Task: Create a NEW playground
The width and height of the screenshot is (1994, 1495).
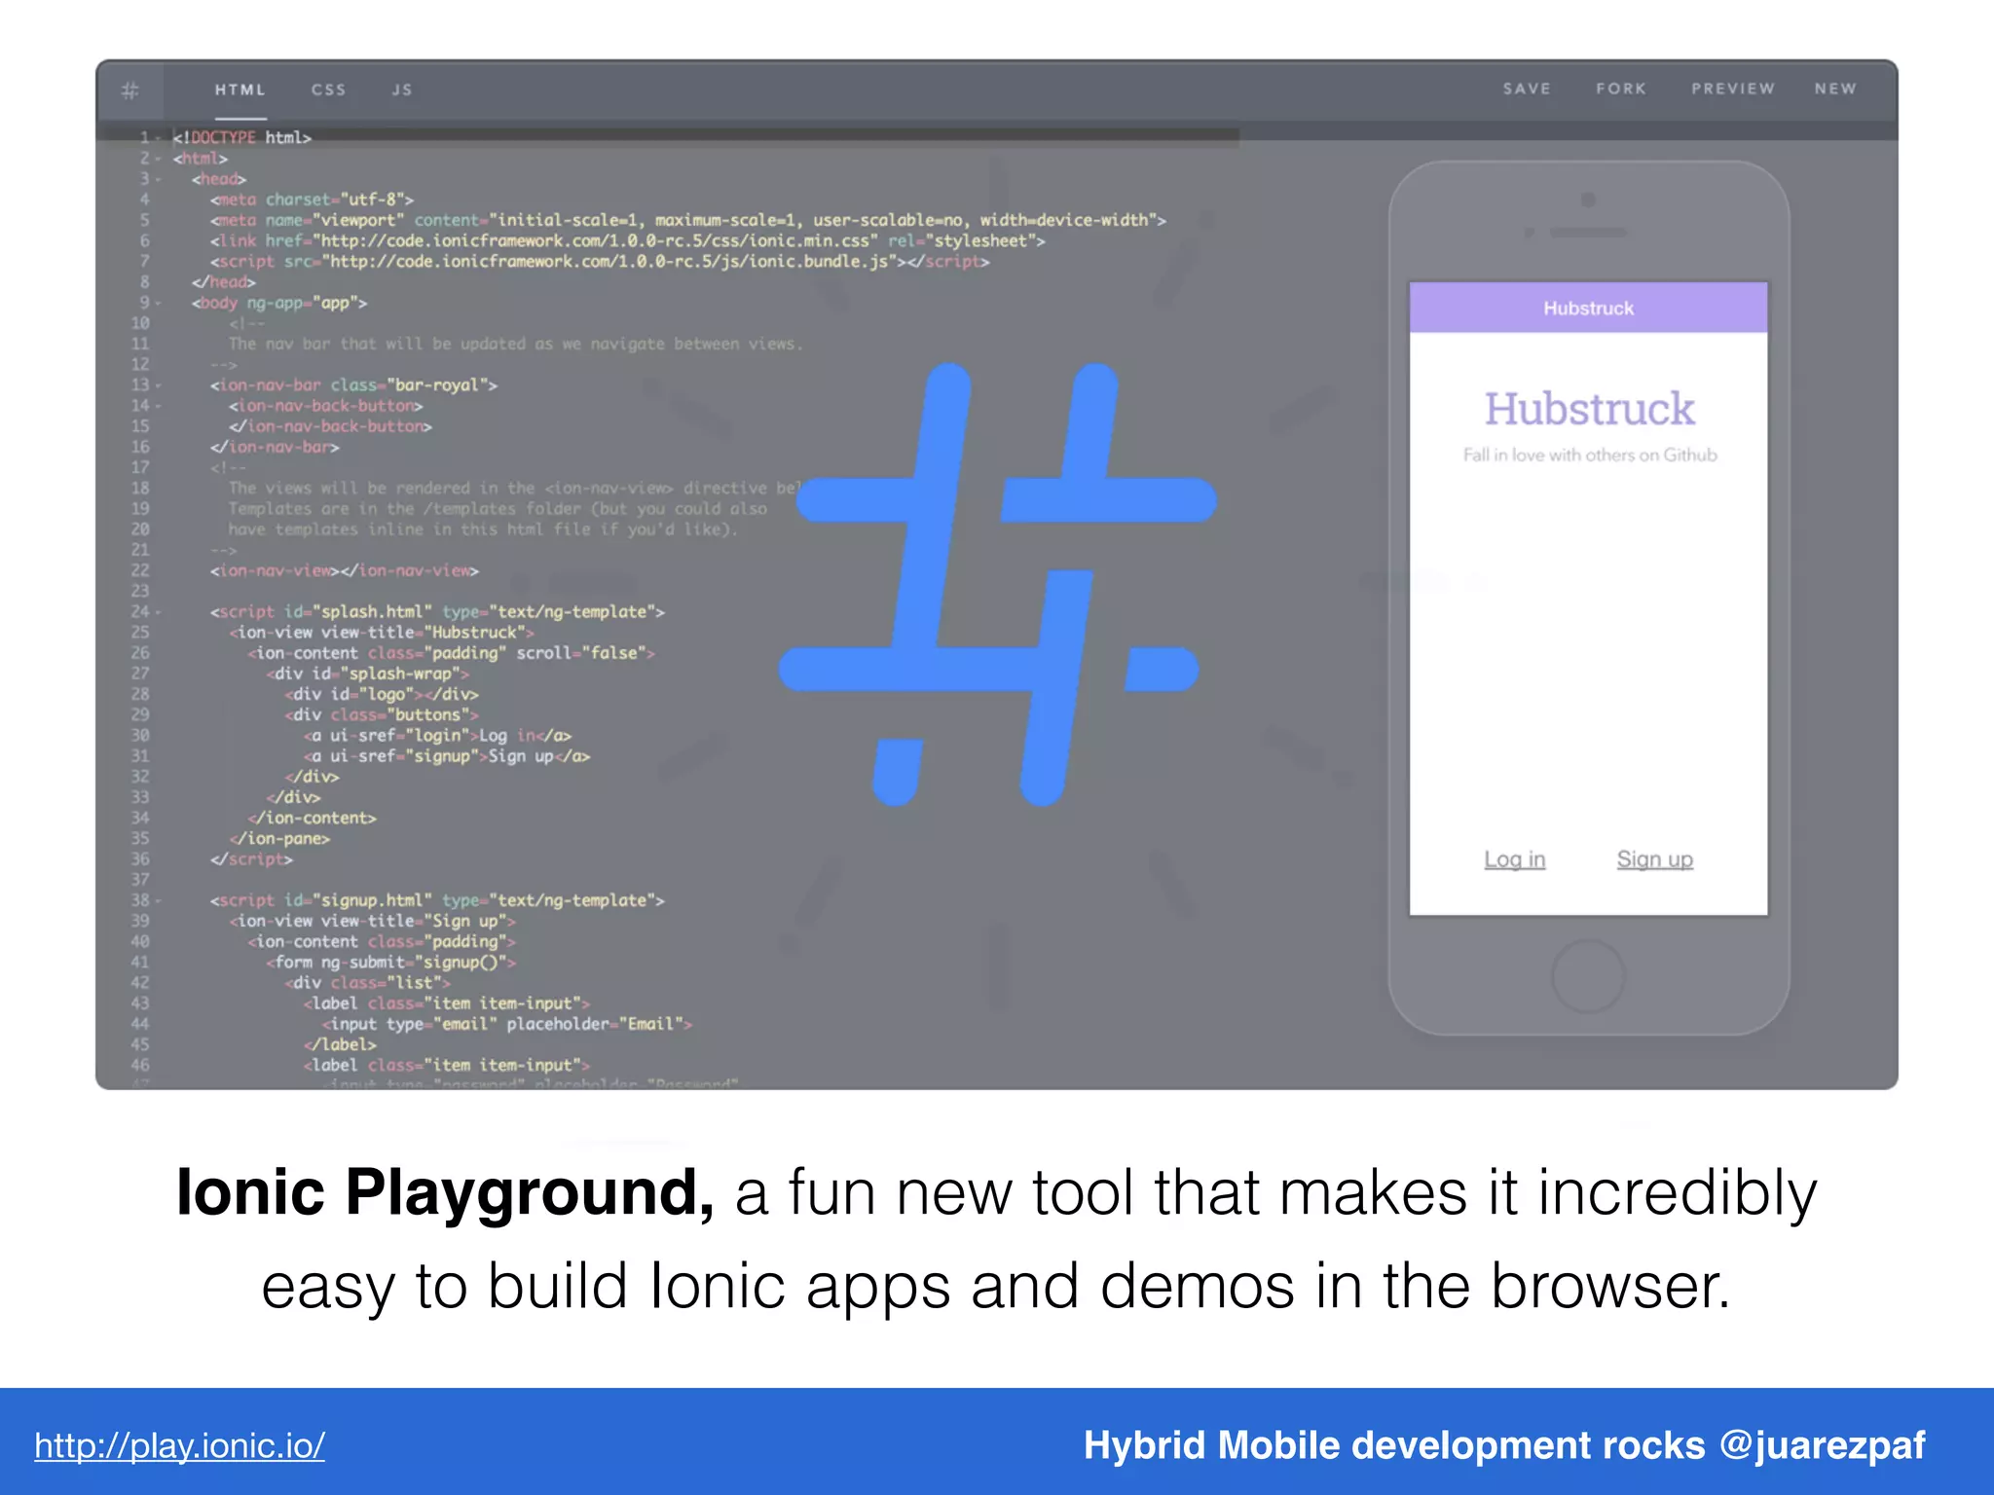Action: (x=1835, y=89)
